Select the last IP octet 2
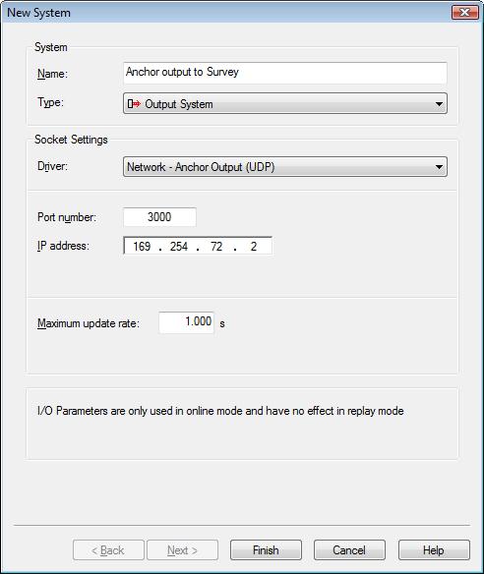The height and width of the screenshot is (574, 484). tap(254, 247)
